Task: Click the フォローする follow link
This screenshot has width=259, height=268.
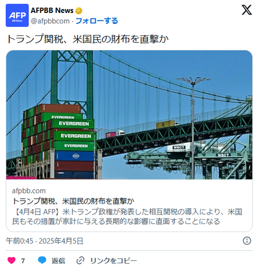Action: 97,21
